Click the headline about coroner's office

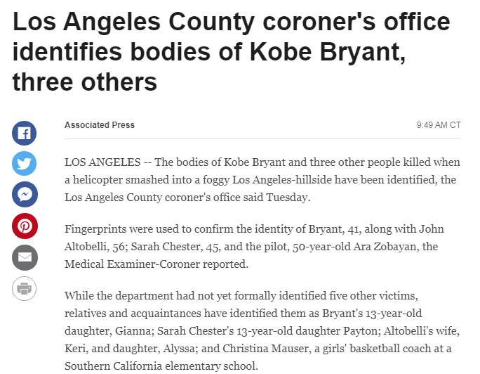click(231, 51)
